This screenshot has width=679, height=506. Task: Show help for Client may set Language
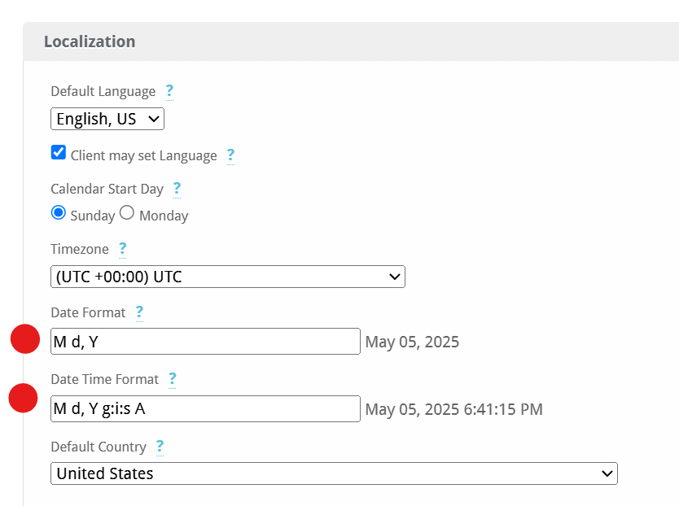230,155
